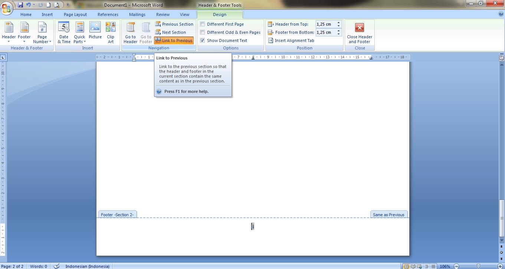The image size is (505, 269).
Task: Switch to Full Screen Reading view
Action: point(413,266)
